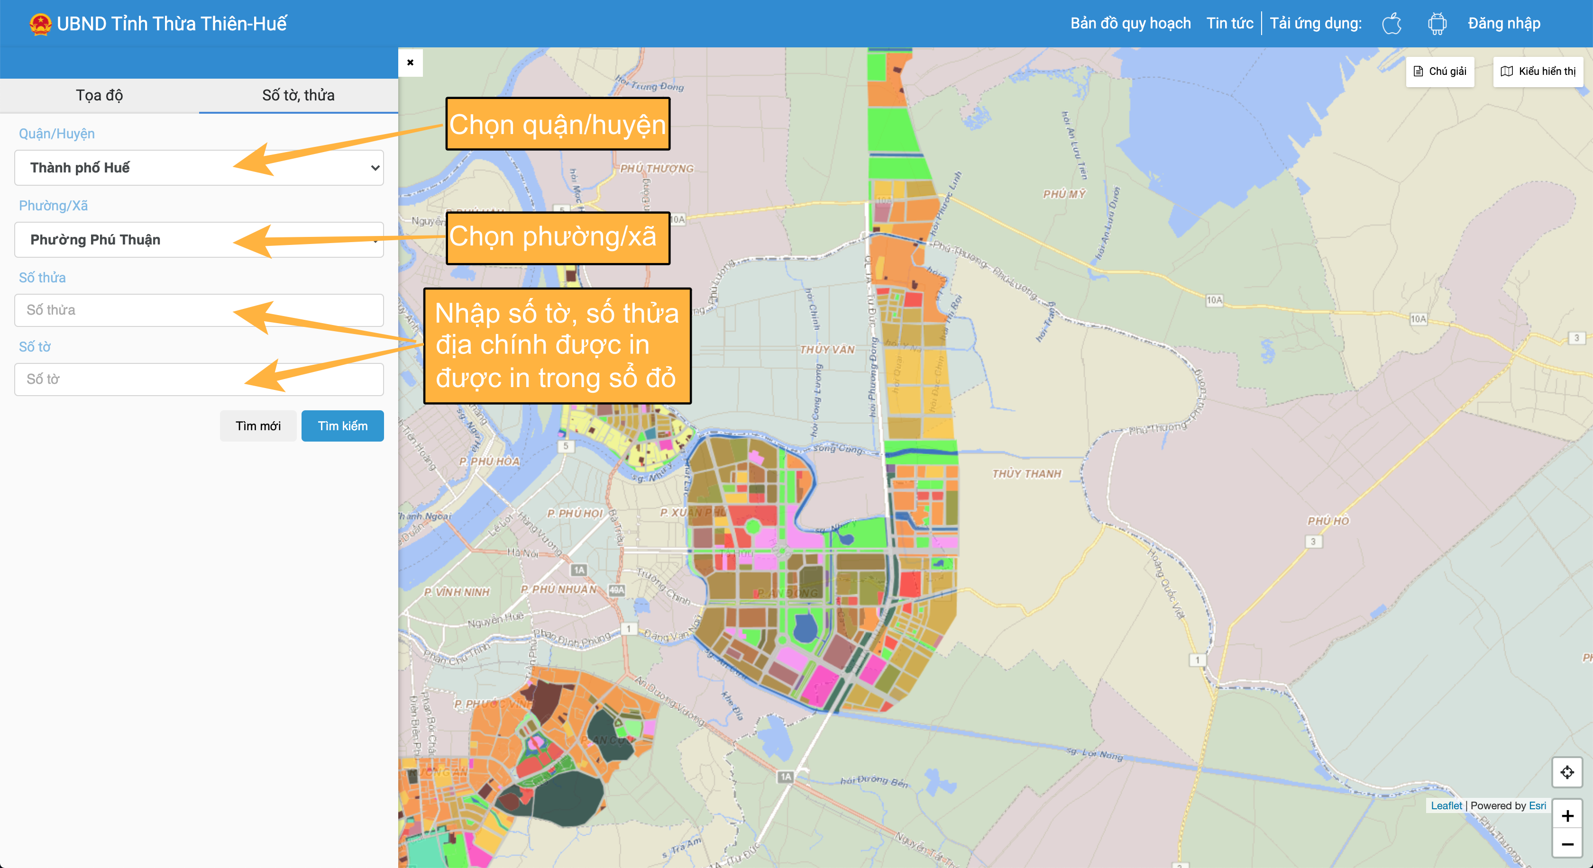Click the locate-me crosshair map icon
The image size is (1593, 868).
tap(1567, 772)
